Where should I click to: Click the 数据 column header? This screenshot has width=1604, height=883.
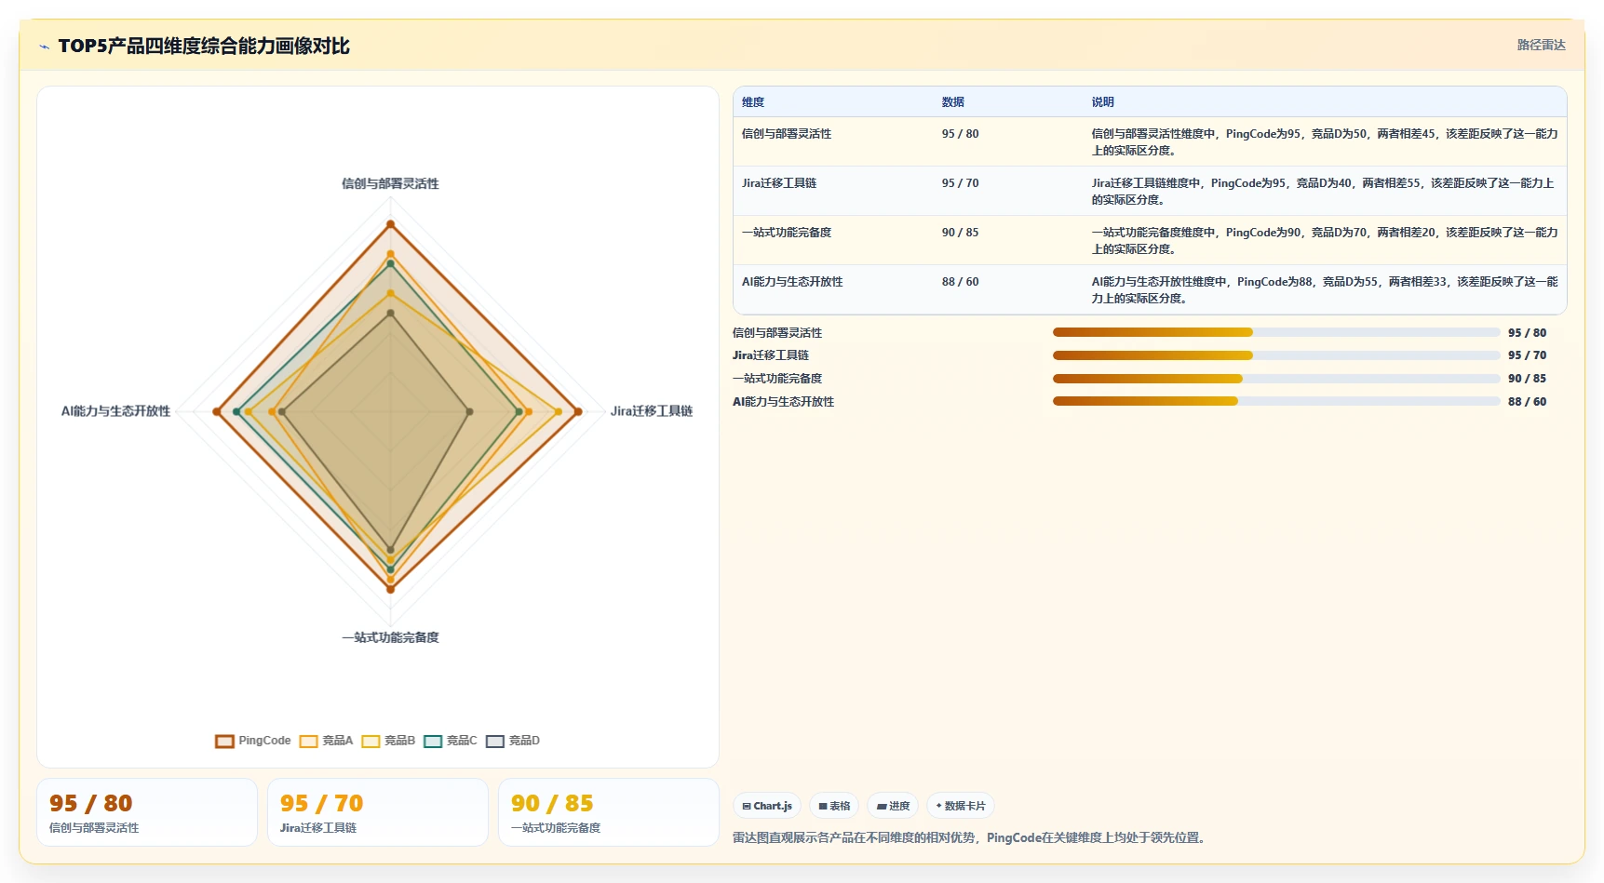click(x=952, y=102)
